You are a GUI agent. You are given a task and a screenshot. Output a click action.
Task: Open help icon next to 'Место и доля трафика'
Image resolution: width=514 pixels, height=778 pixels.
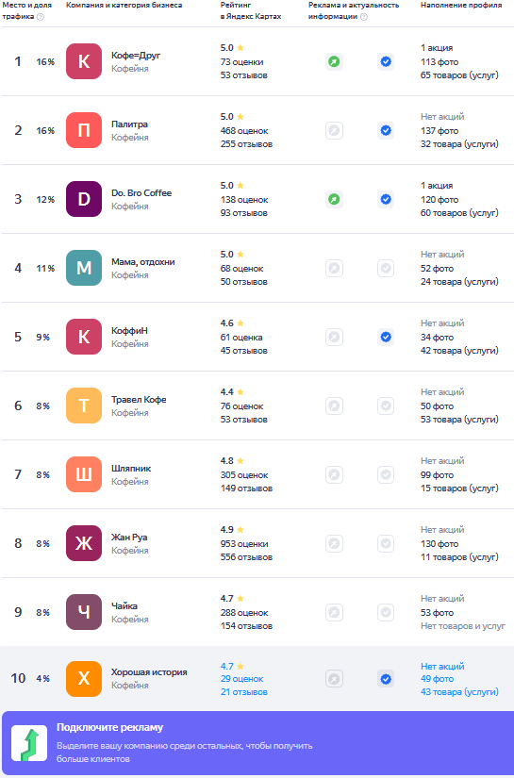(x=41, y=17)
